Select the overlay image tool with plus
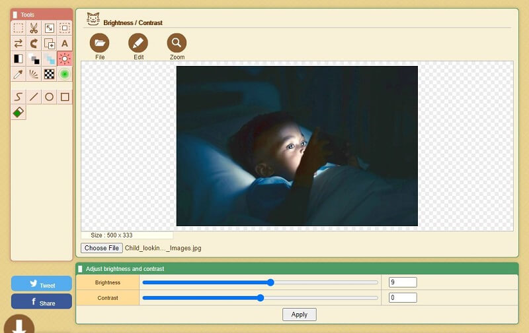This screenshot has width=529, height=333. click(x=49, y=44)
